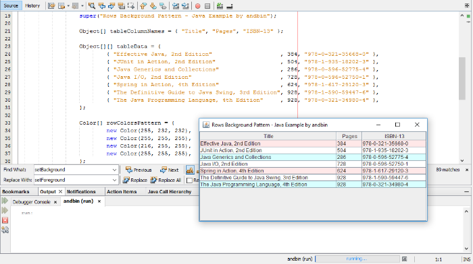This screenshot has height=264, width=473.
Task: Open the Notifications tab
Action: (x=81, y=191)
